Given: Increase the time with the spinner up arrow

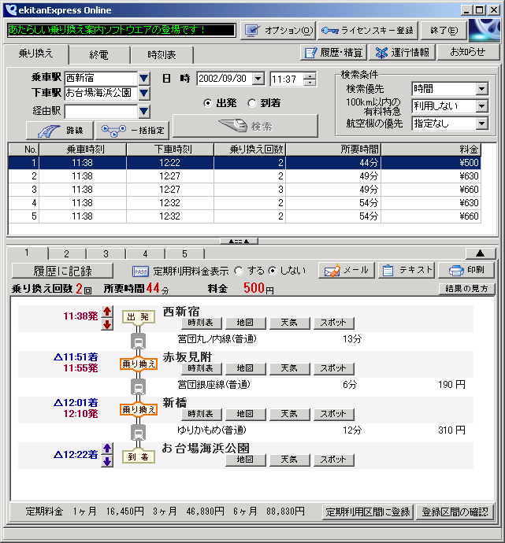Looking at the screenshot, I should [x=310, y=76].
